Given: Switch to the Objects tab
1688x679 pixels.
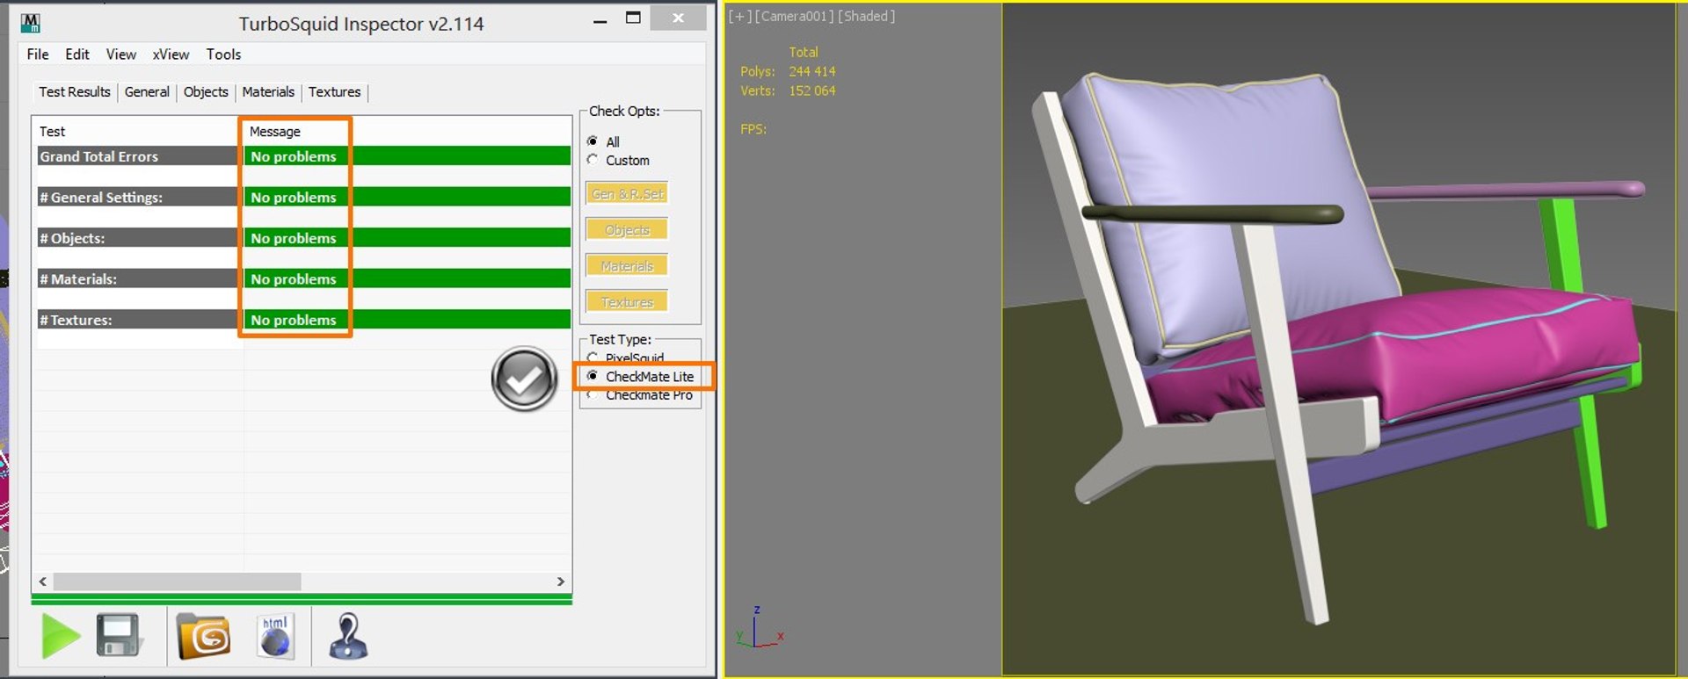Looking at the screenshot, I should pos(206,92).
